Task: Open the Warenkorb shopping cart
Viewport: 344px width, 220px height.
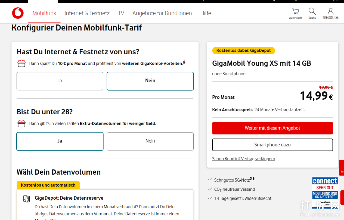Action: point(295,12)
